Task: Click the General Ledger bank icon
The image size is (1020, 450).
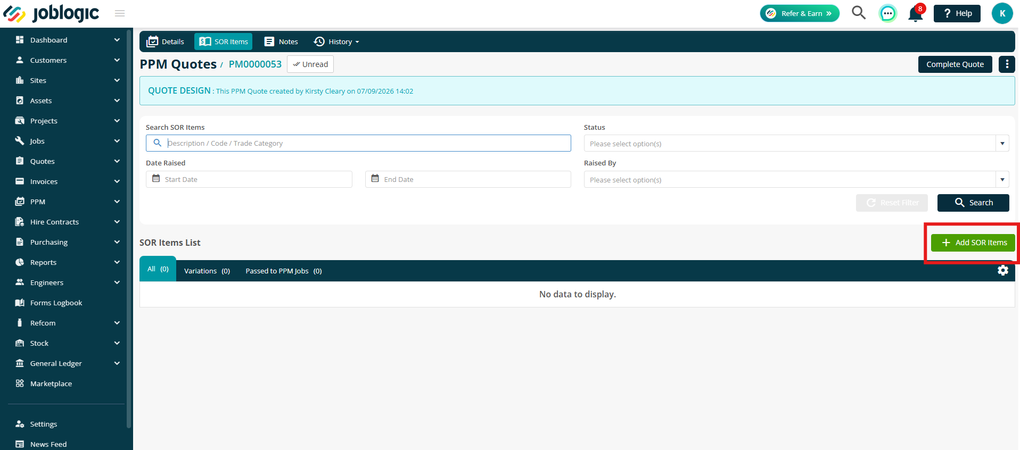Action: (20, 363)
